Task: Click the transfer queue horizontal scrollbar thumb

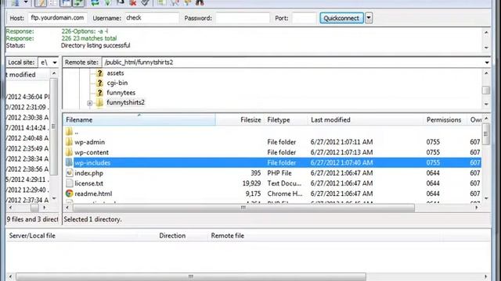Action: coord(191,276)
